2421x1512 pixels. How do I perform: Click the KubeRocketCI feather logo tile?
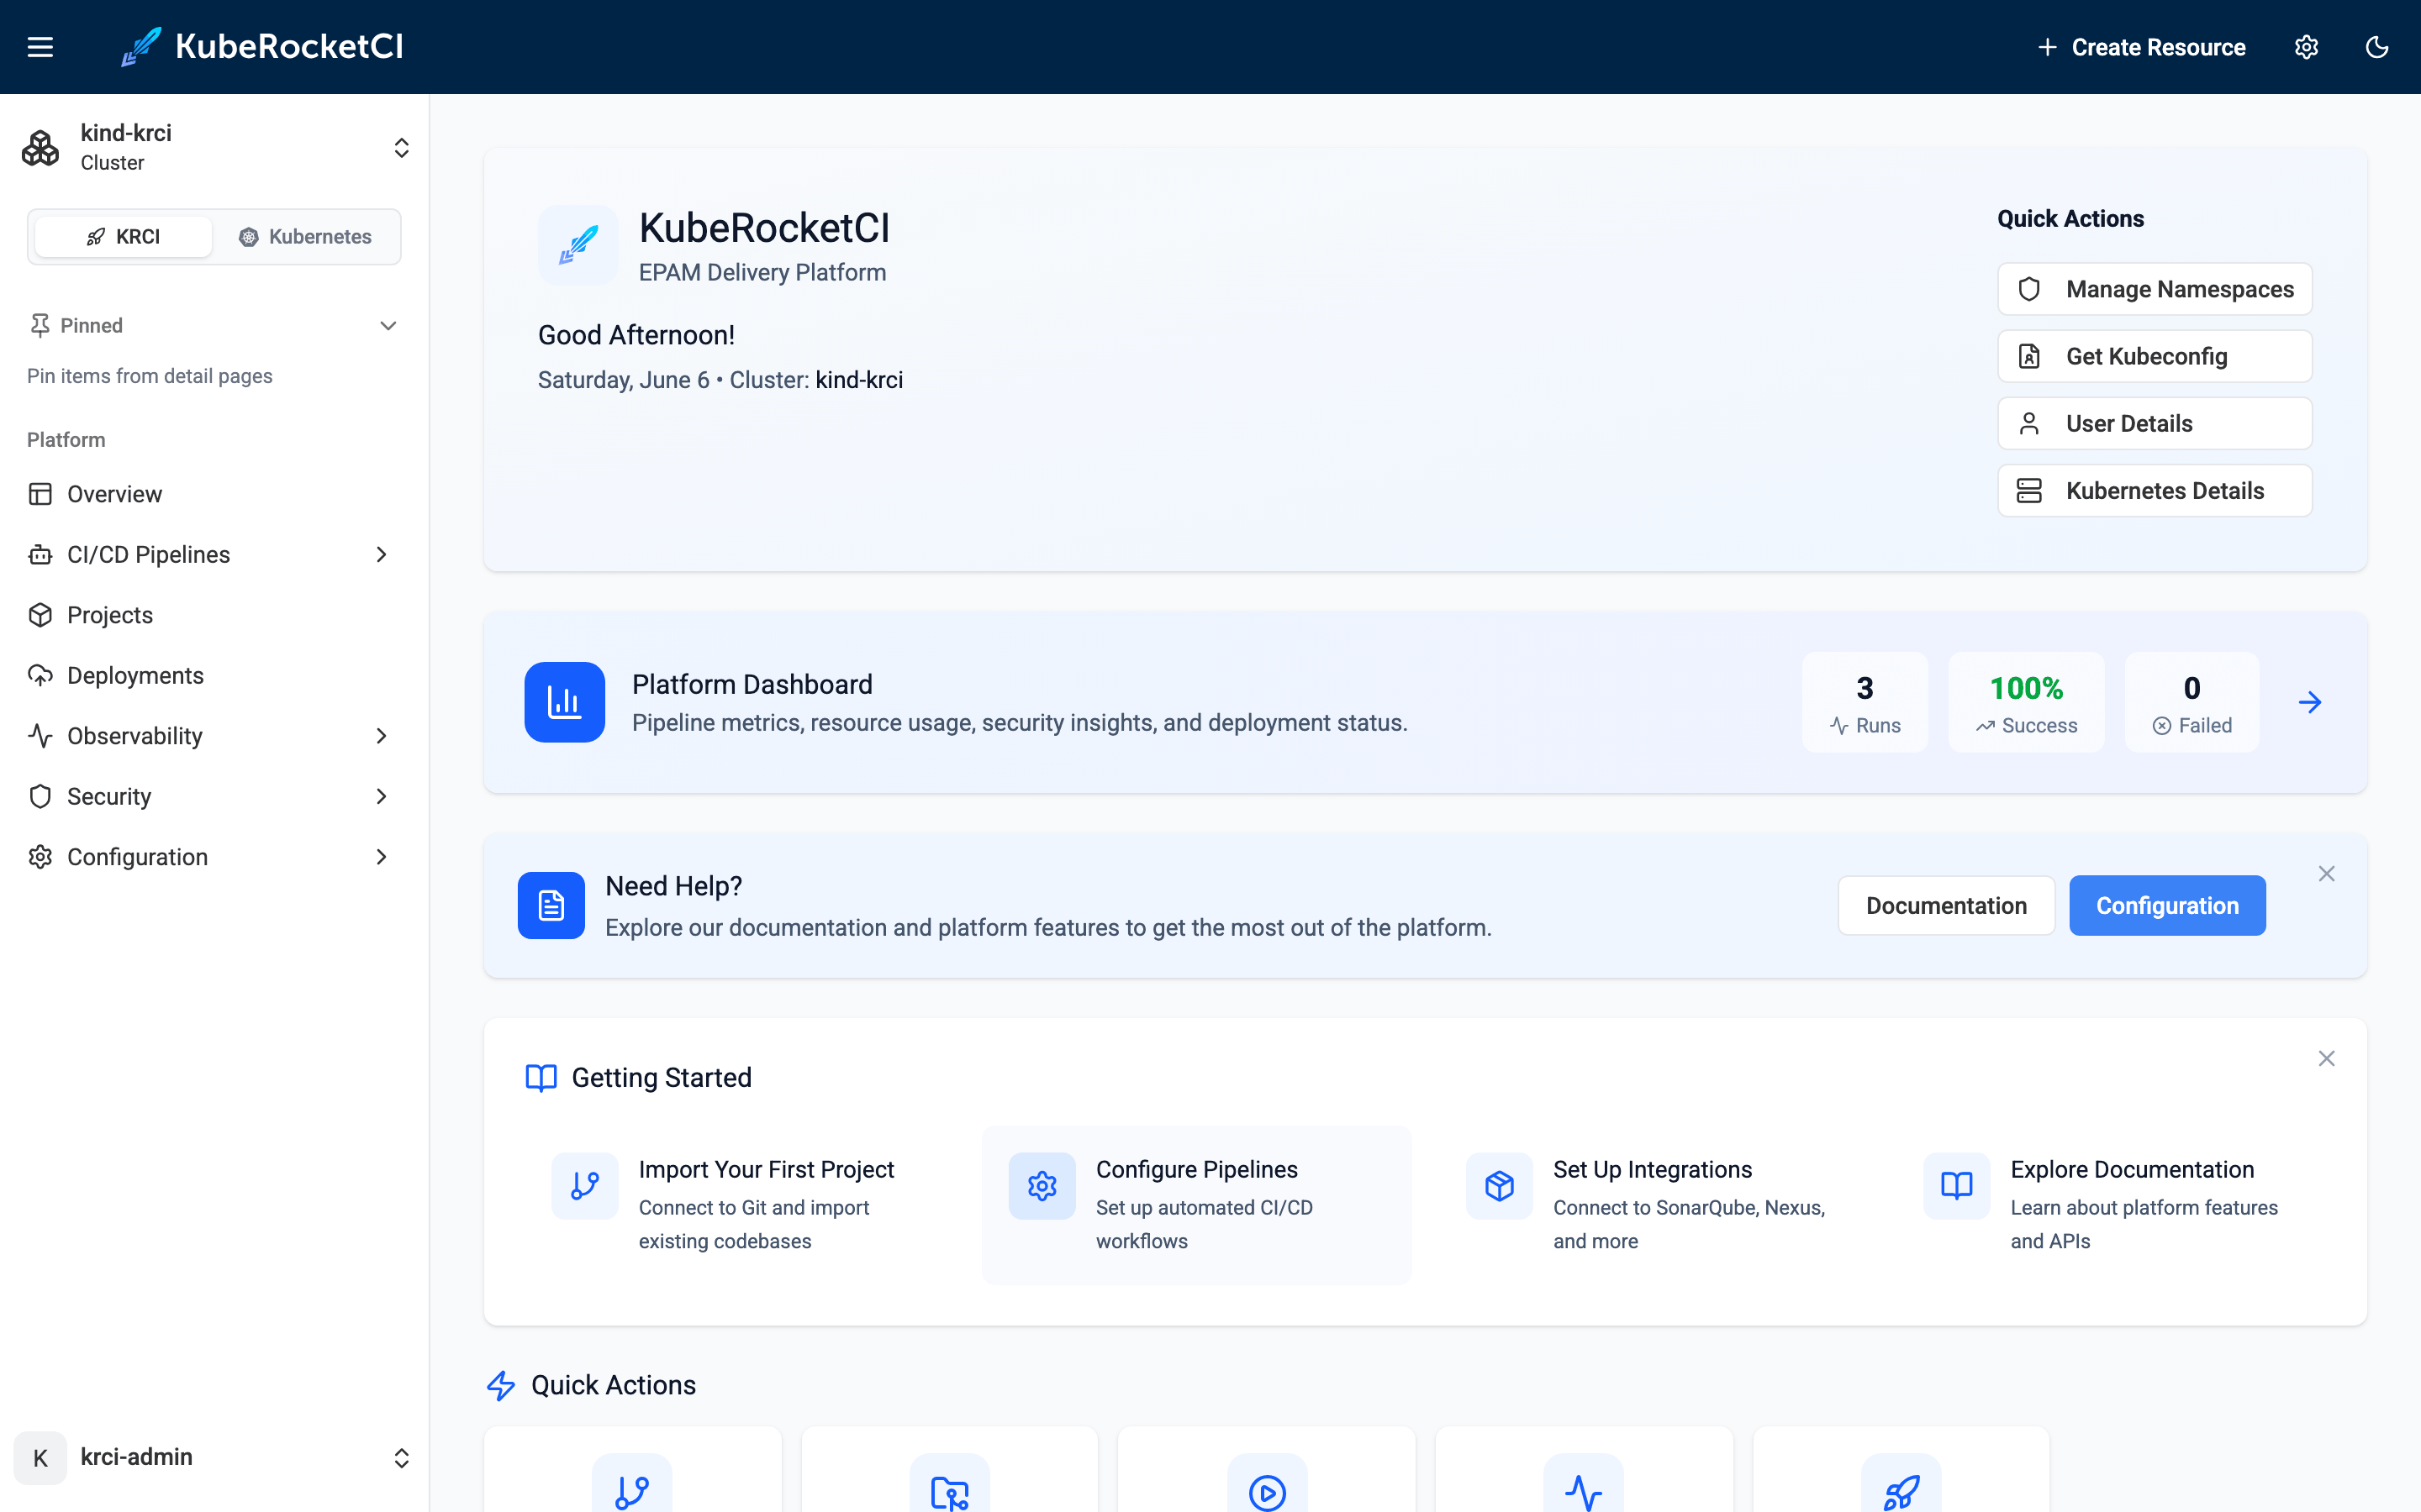coord(578,245)
